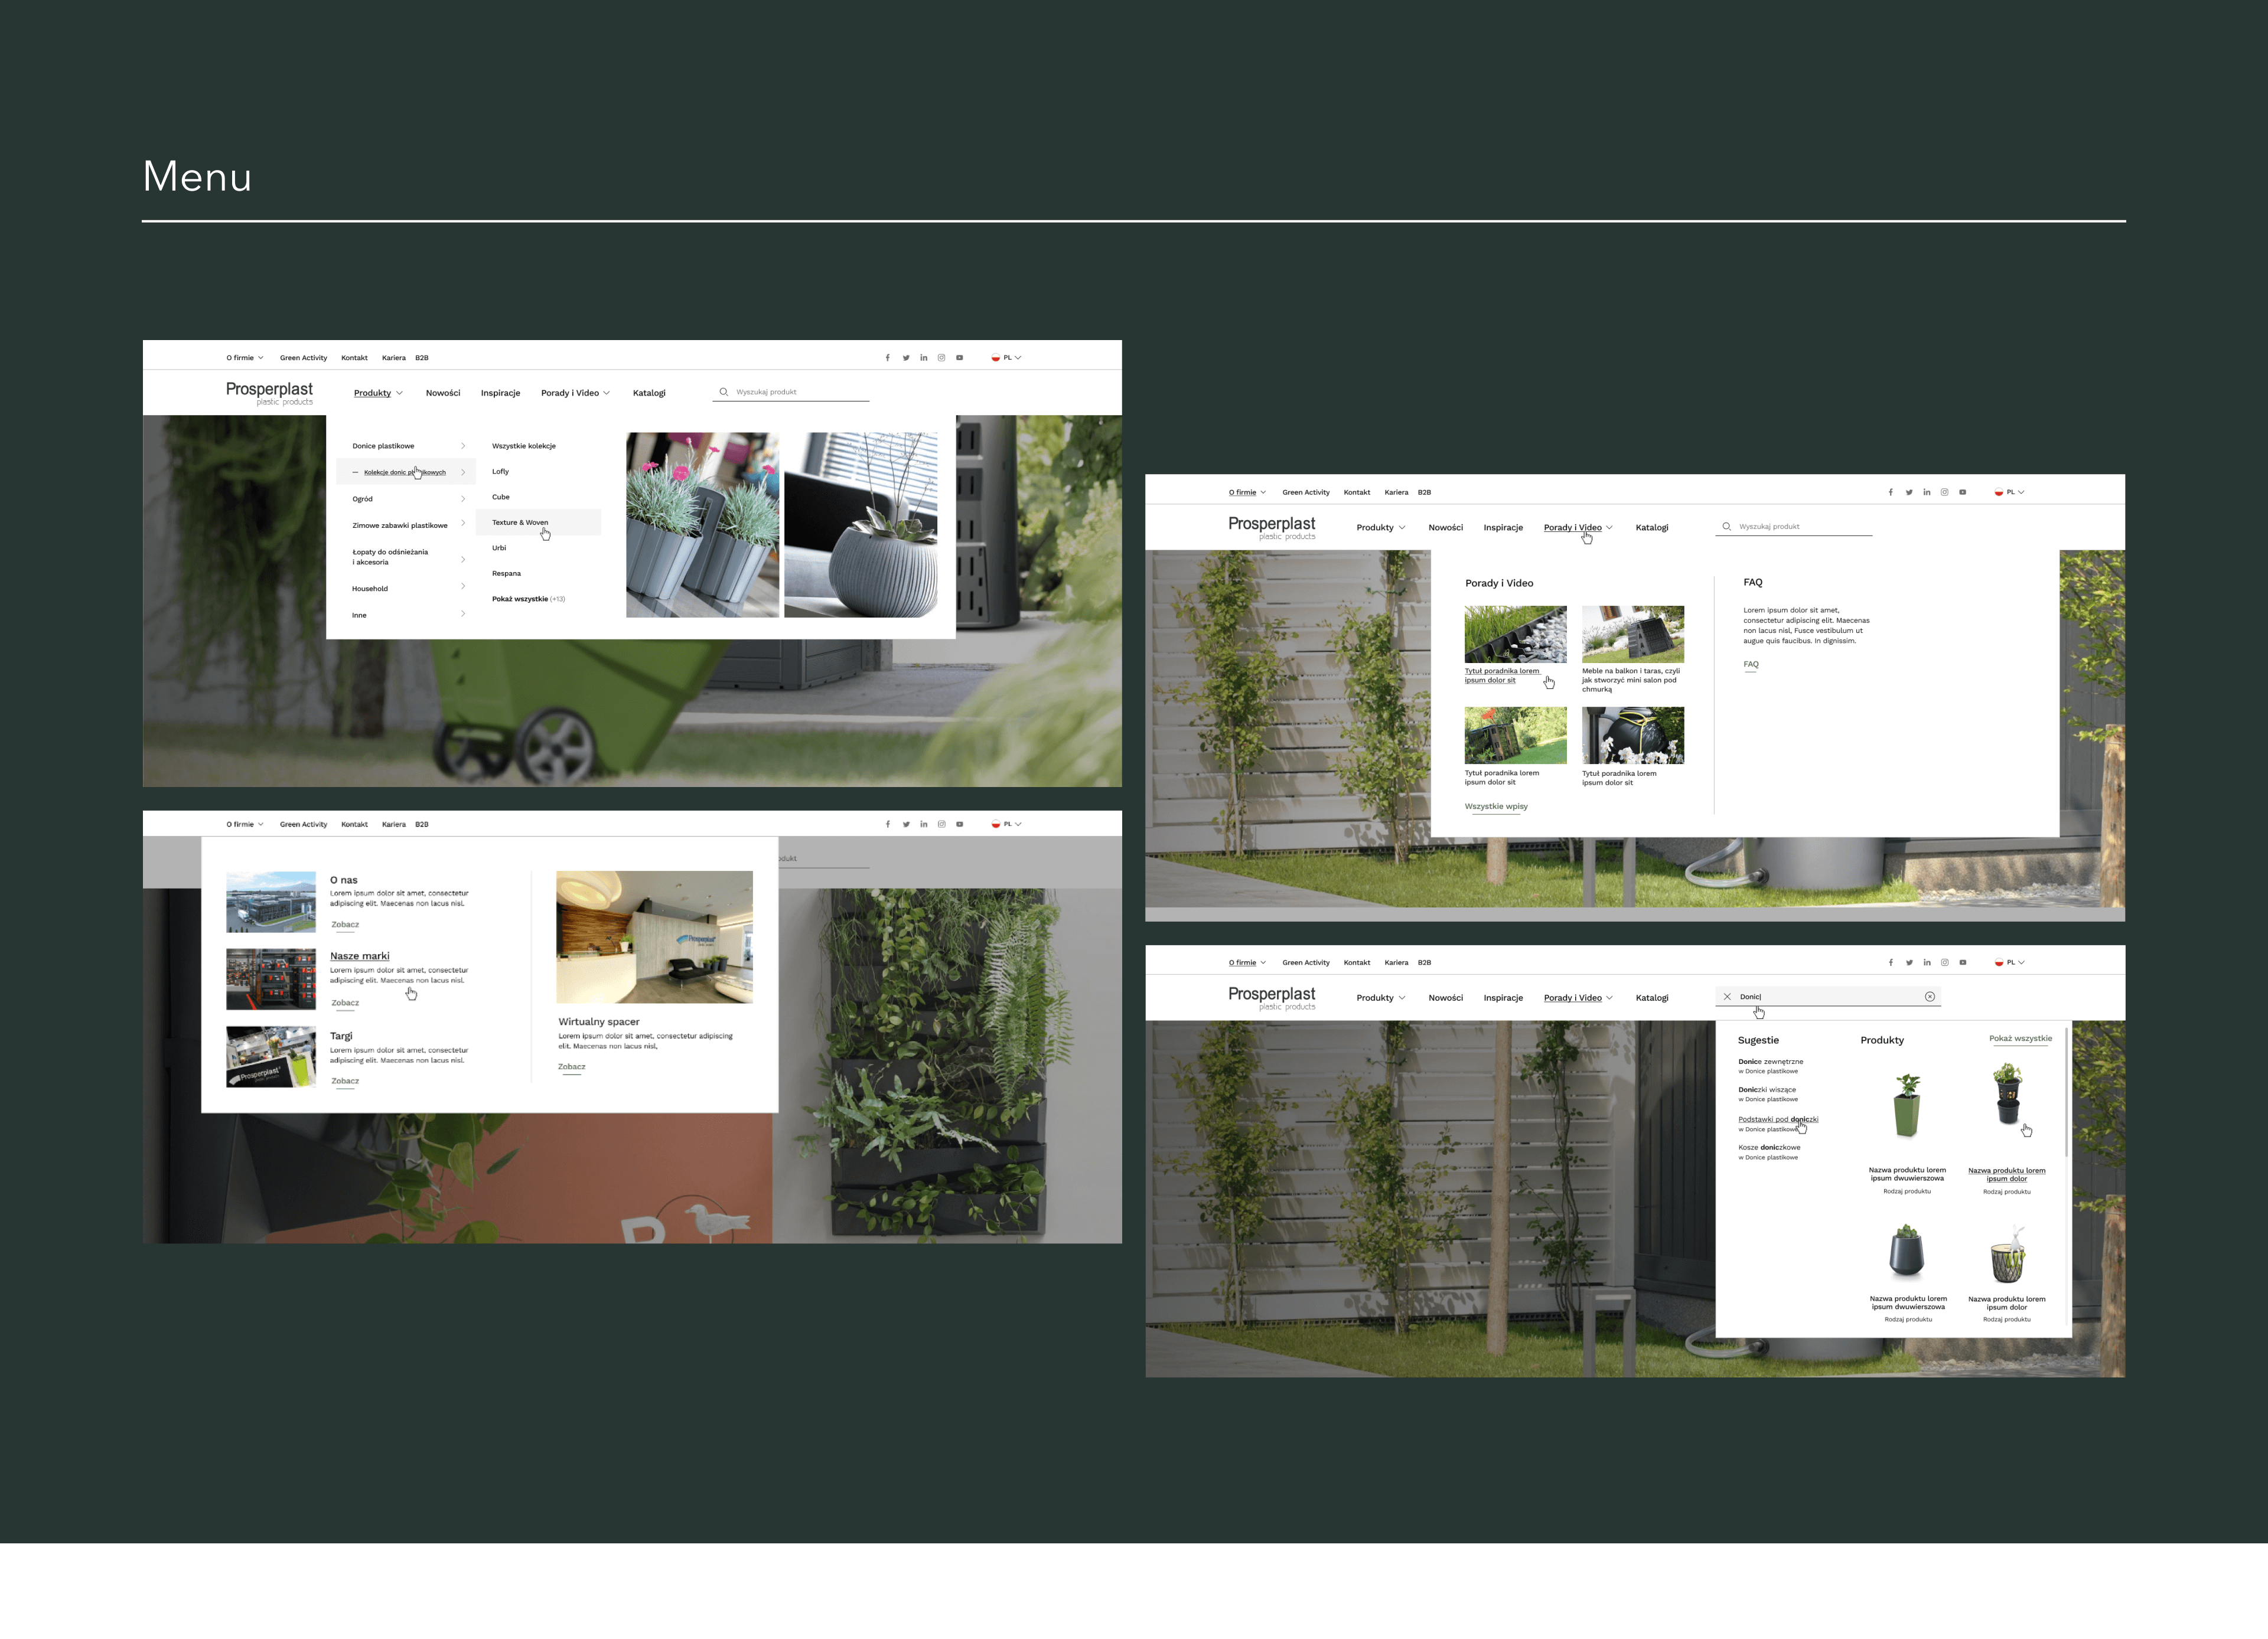Viewport: 2268px width, 1639px height.
Task: Open PL language dropdown in search results mockup
Action: click(2014, 962)
